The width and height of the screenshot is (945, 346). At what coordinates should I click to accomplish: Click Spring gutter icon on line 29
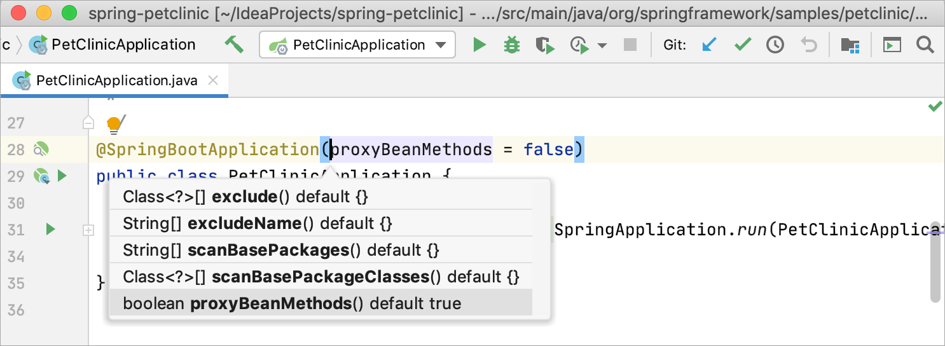[41, 176]
